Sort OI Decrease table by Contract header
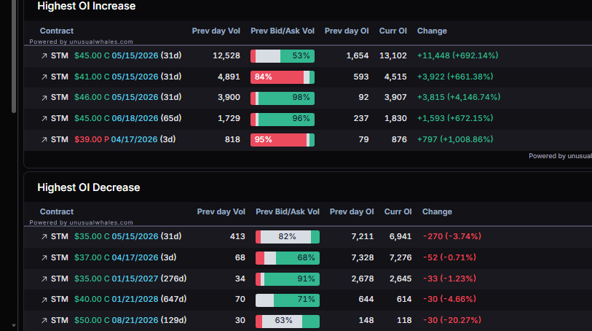 point(57,211)
